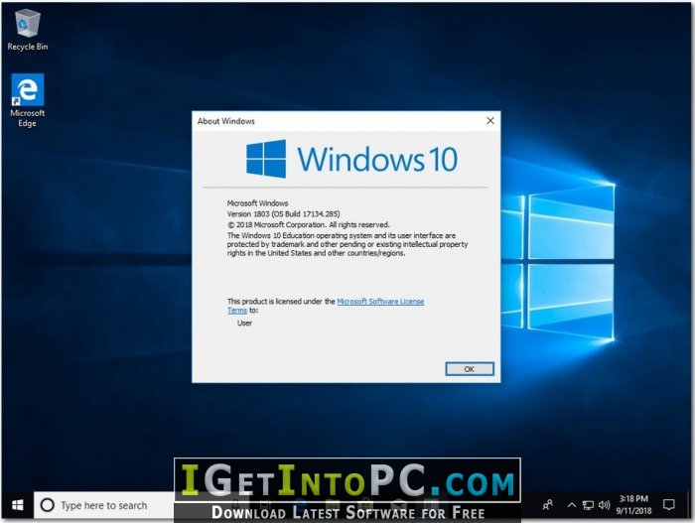The image size is (695, 523).
Task: Show hidden system tray icons
Action: (572, 505)
